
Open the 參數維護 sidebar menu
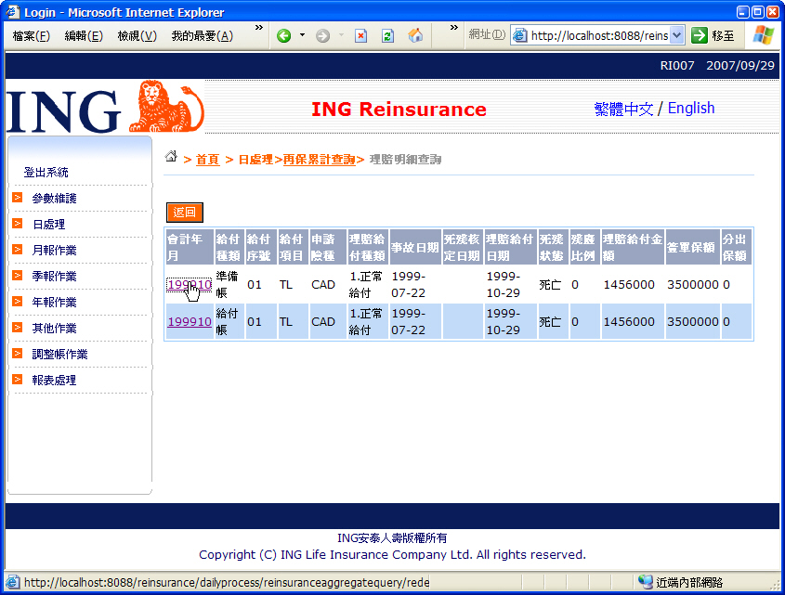pos(54,199)
